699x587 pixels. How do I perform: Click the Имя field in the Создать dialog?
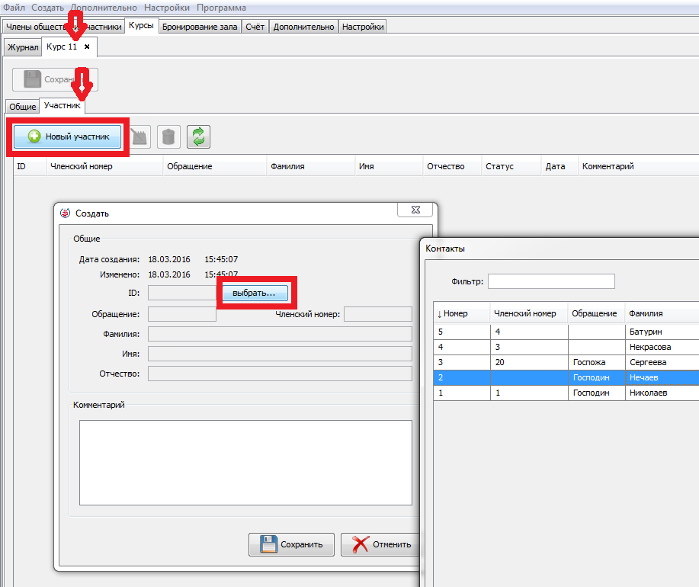point(280,354)
